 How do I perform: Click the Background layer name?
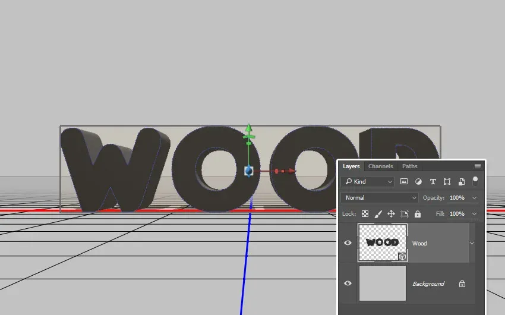click(428, 283)
